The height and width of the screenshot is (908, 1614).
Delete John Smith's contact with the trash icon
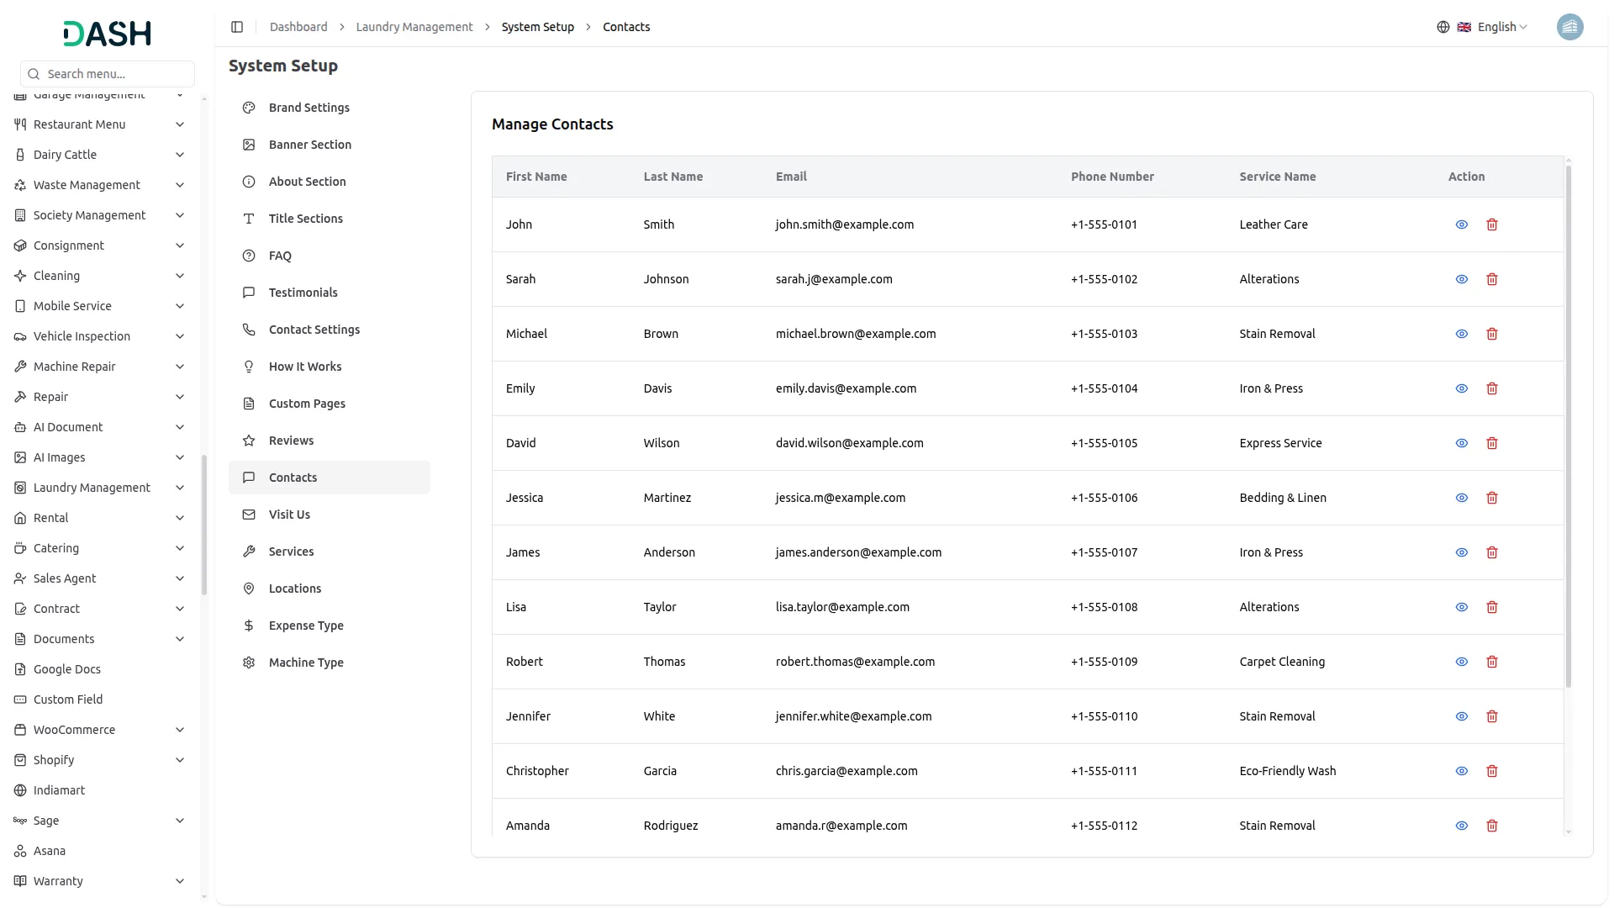[1492, 224]
